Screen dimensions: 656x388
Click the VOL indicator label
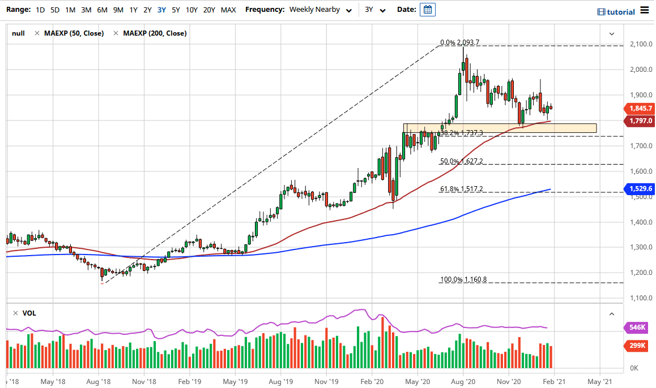click(x=29, y=313)
